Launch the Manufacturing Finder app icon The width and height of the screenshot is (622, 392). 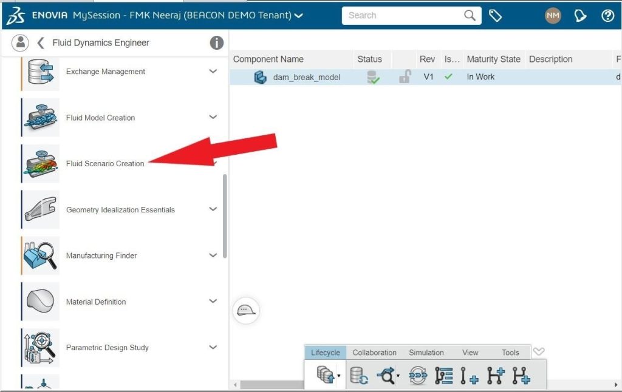41,255
